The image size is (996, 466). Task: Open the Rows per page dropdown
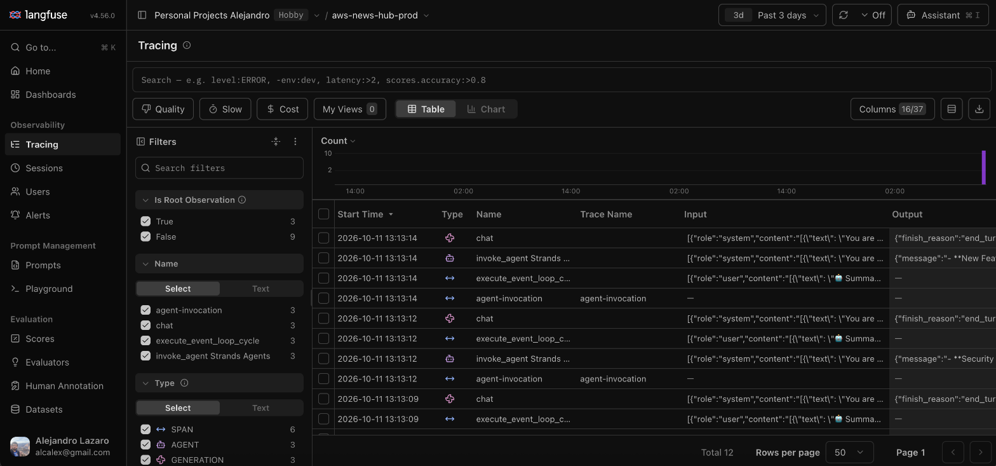[849, 453]
